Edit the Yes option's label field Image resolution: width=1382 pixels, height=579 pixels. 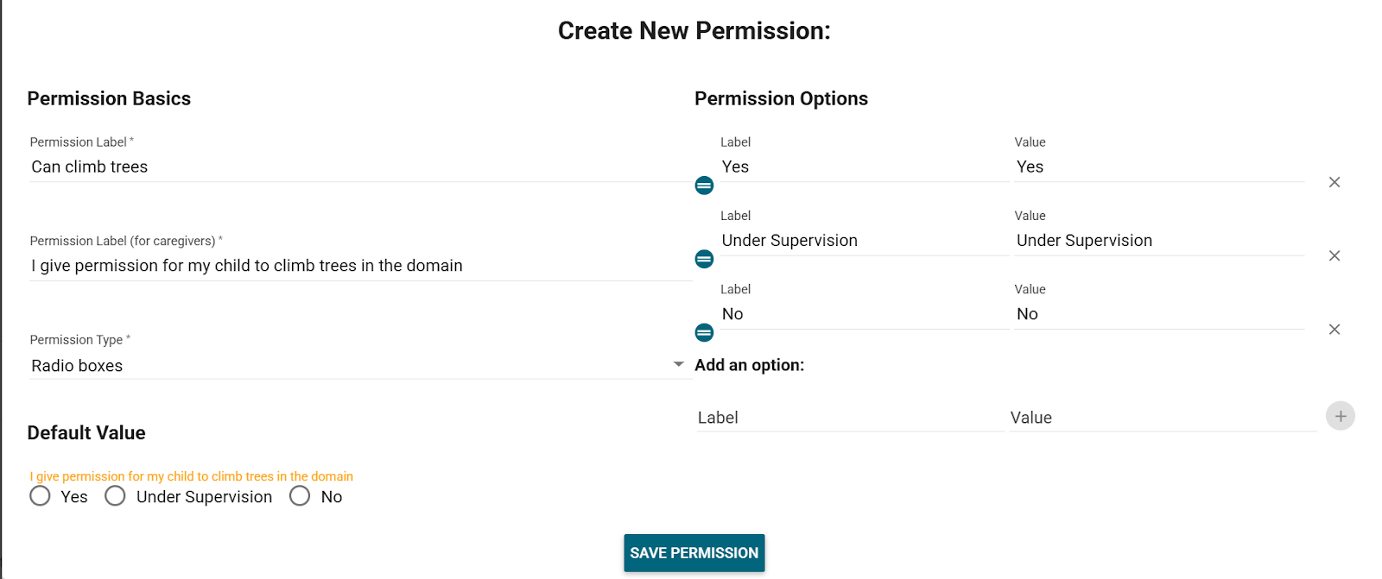[864, 167]
